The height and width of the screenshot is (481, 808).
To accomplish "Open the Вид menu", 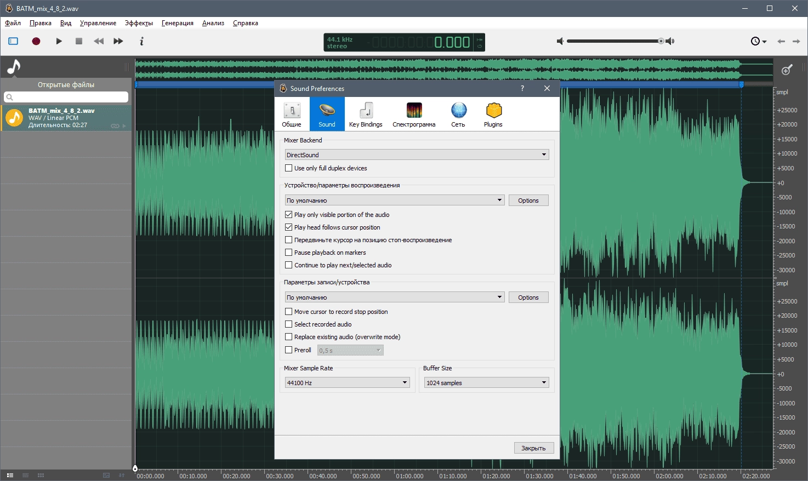I will 66,23.
